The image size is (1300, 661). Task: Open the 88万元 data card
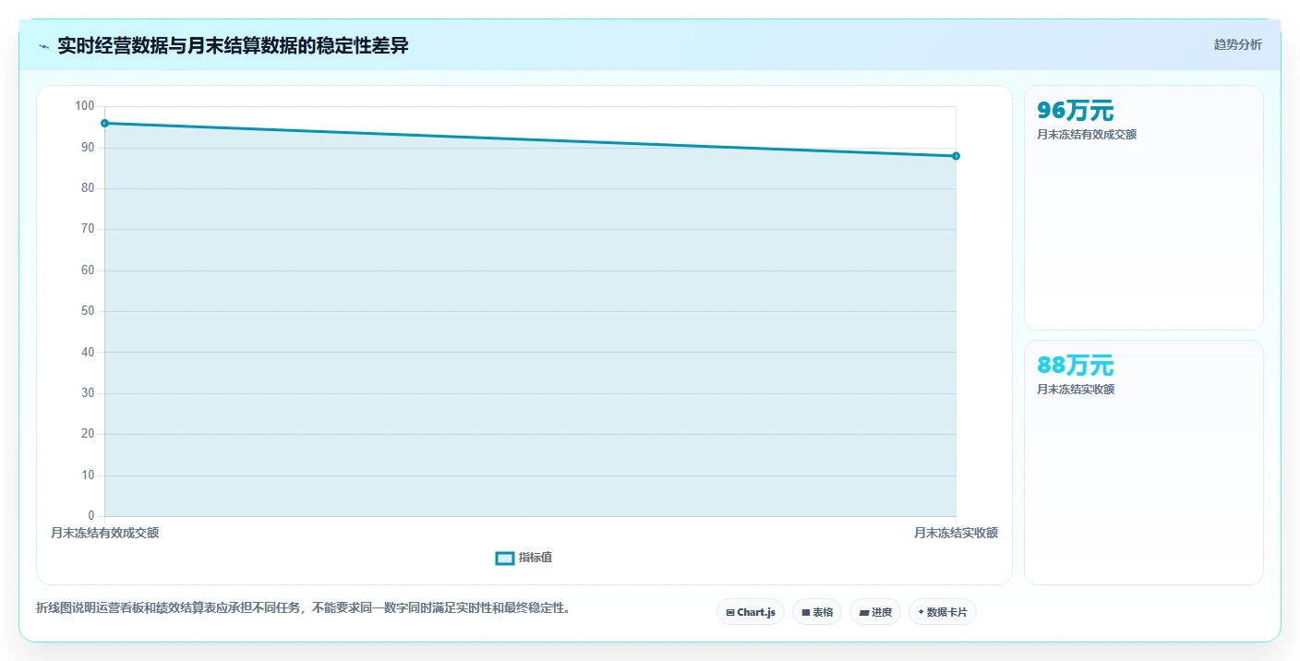1144,463
